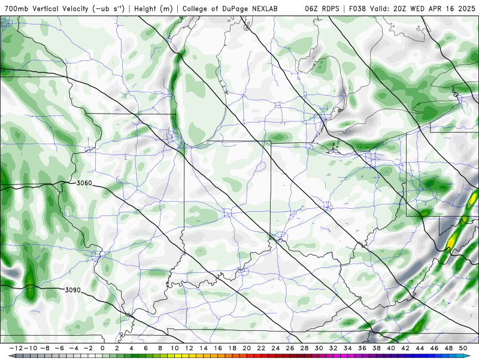Image resolution: width=479 pixels, height=359 pixels.
Task: Click the 0 colorbar scale label
Action: pos(102,348)
